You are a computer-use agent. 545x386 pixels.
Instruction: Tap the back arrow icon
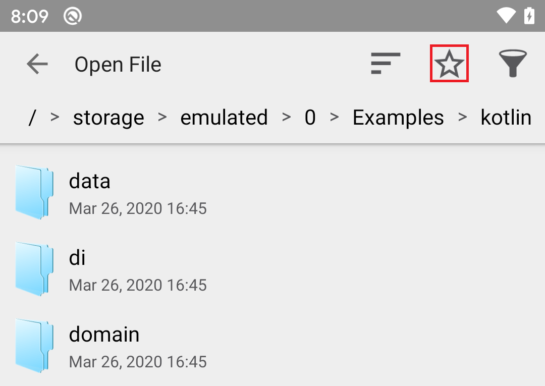click(37, 64)
